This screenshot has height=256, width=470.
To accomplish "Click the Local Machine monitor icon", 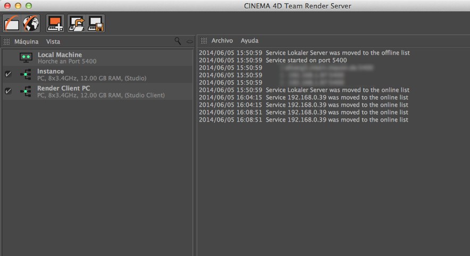I will click(26, 57).
